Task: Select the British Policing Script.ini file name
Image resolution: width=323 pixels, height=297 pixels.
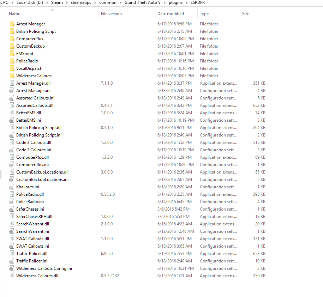Action: [39, 135]
